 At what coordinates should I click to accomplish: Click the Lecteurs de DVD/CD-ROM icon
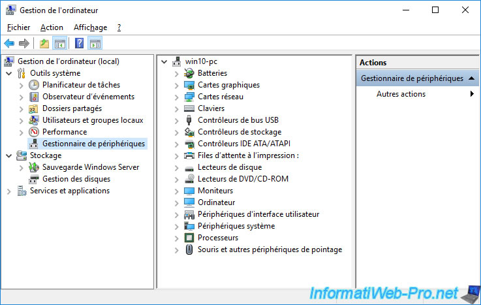click(x=189, y=179)
